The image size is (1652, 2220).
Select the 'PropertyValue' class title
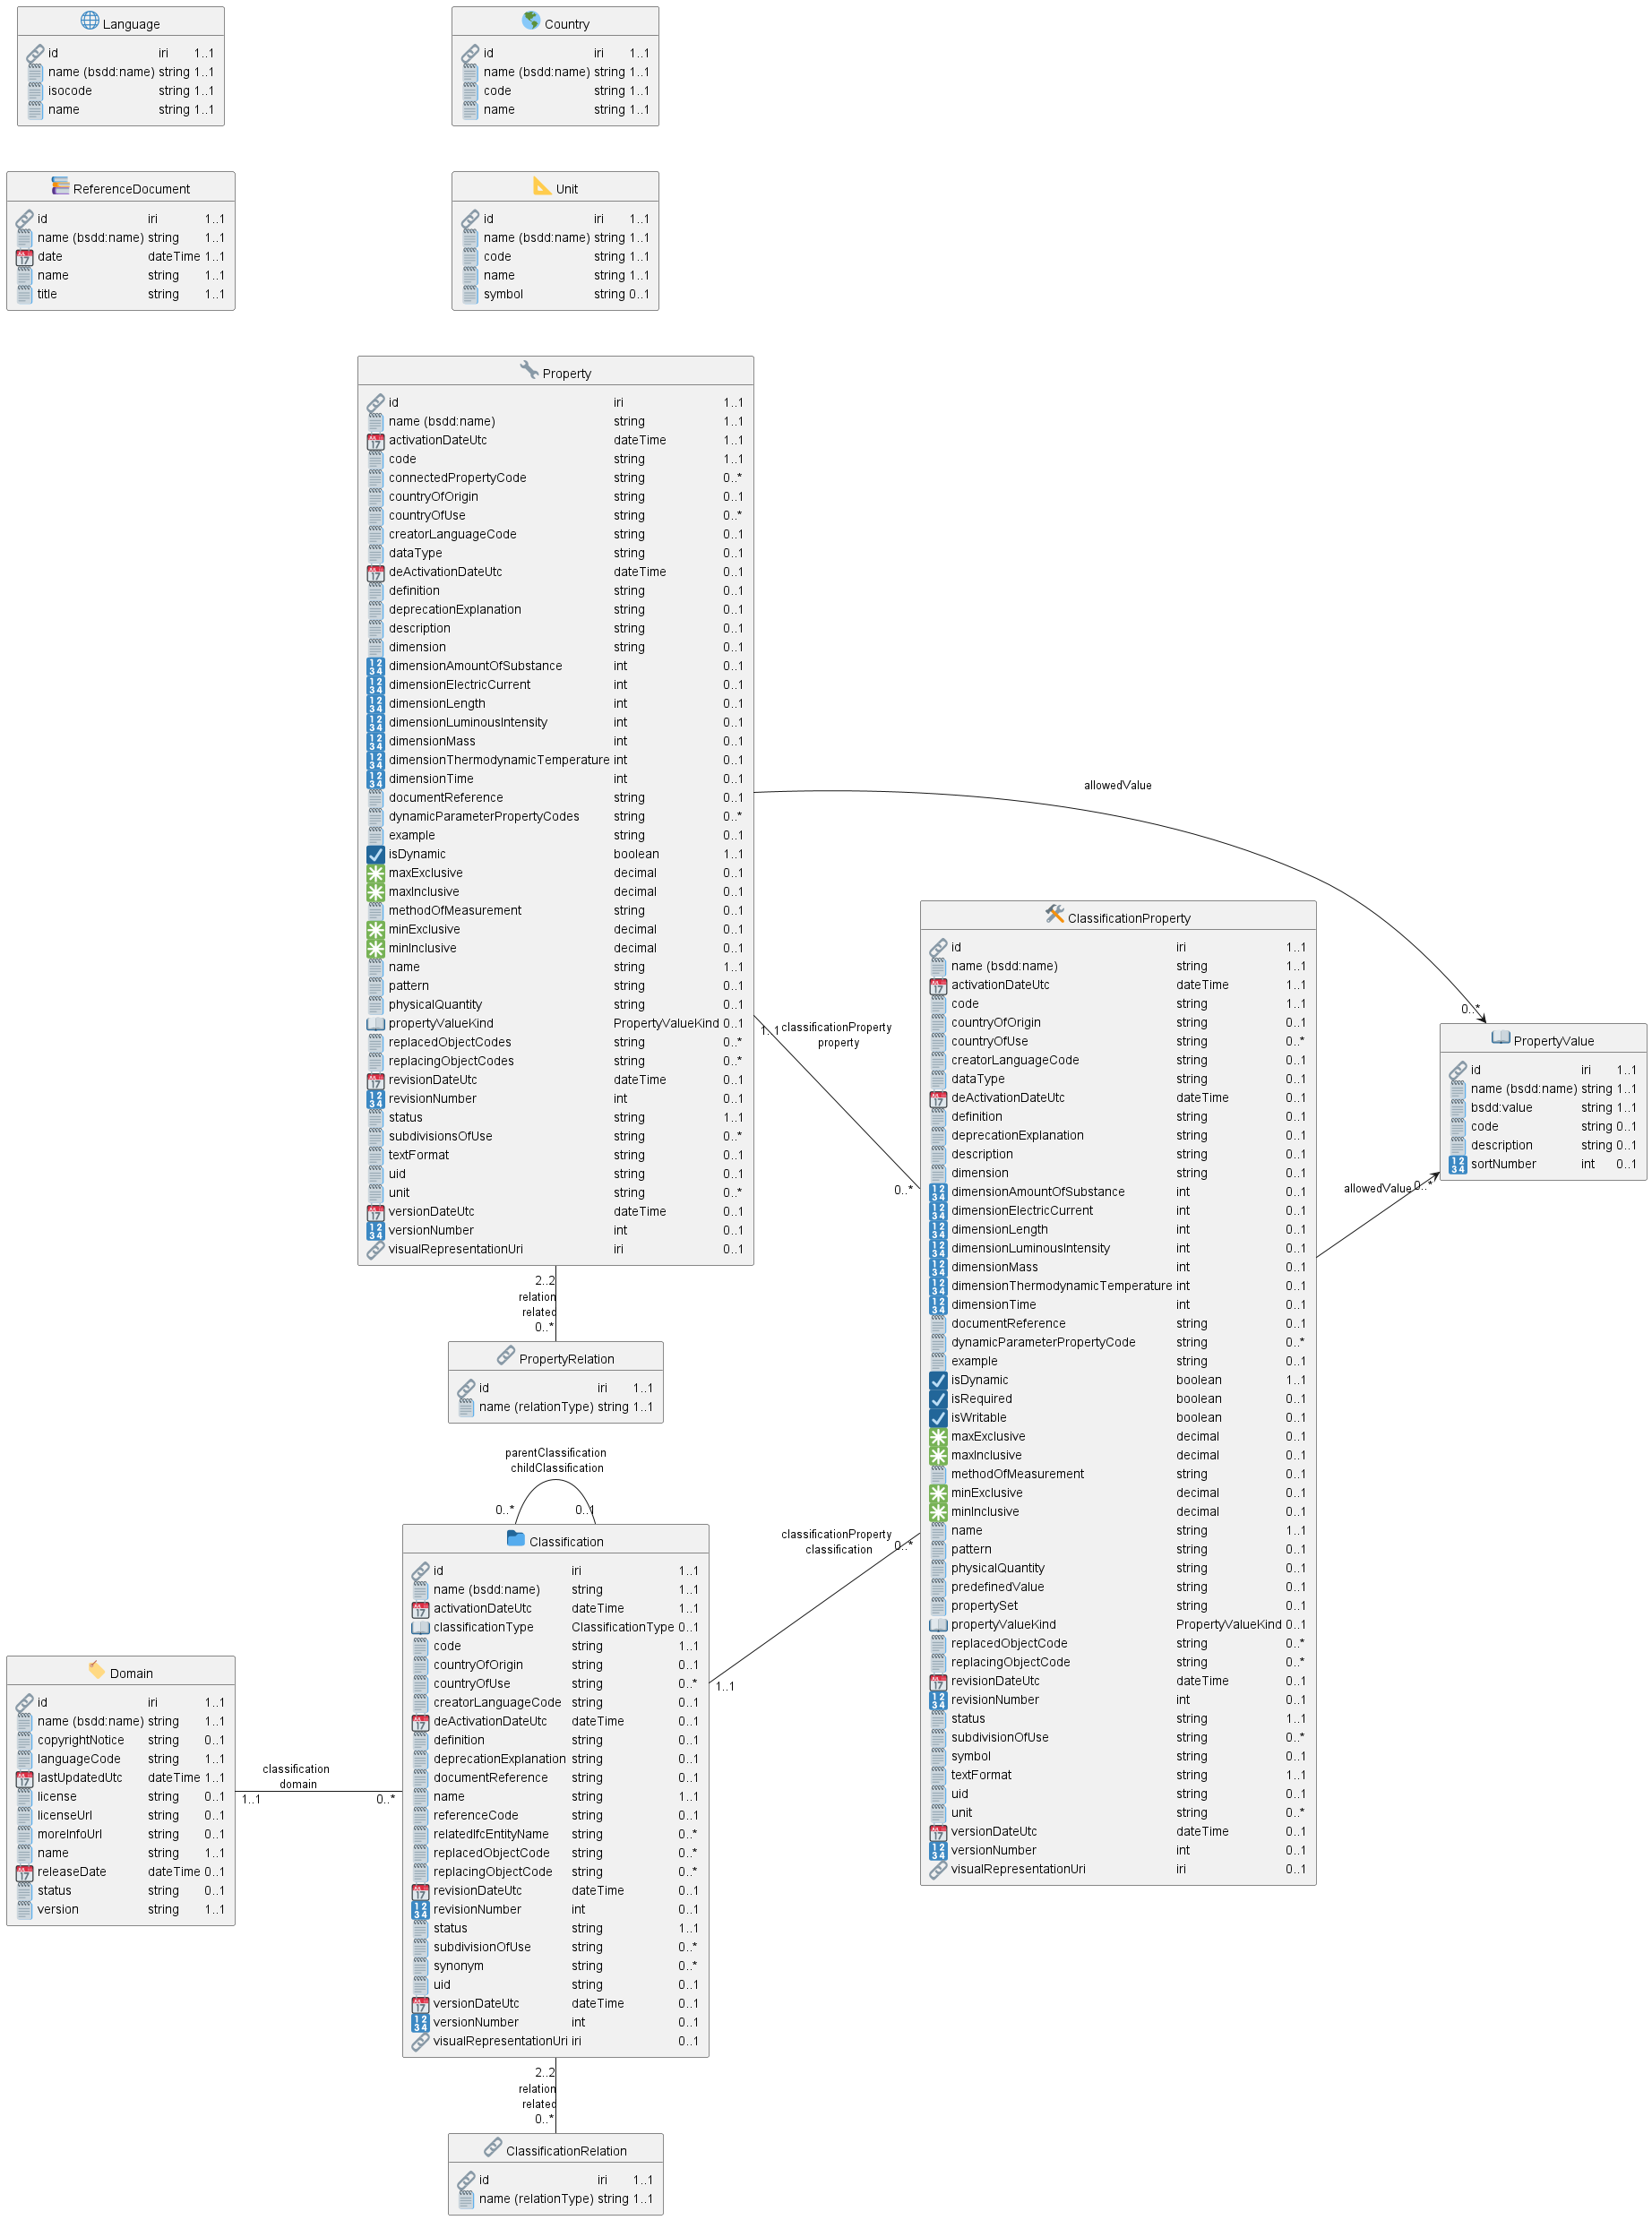[x=1554, y=1042]
